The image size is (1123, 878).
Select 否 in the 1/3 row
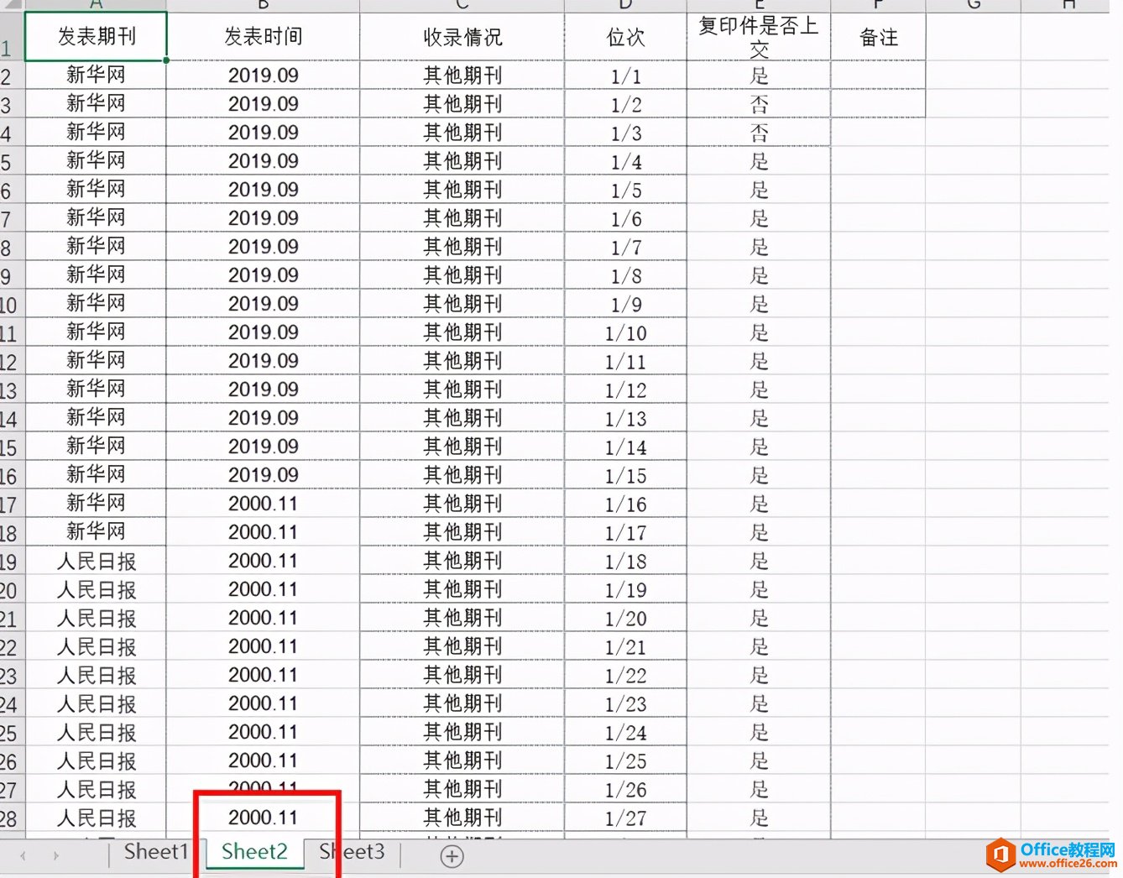(x=759, y=133)
